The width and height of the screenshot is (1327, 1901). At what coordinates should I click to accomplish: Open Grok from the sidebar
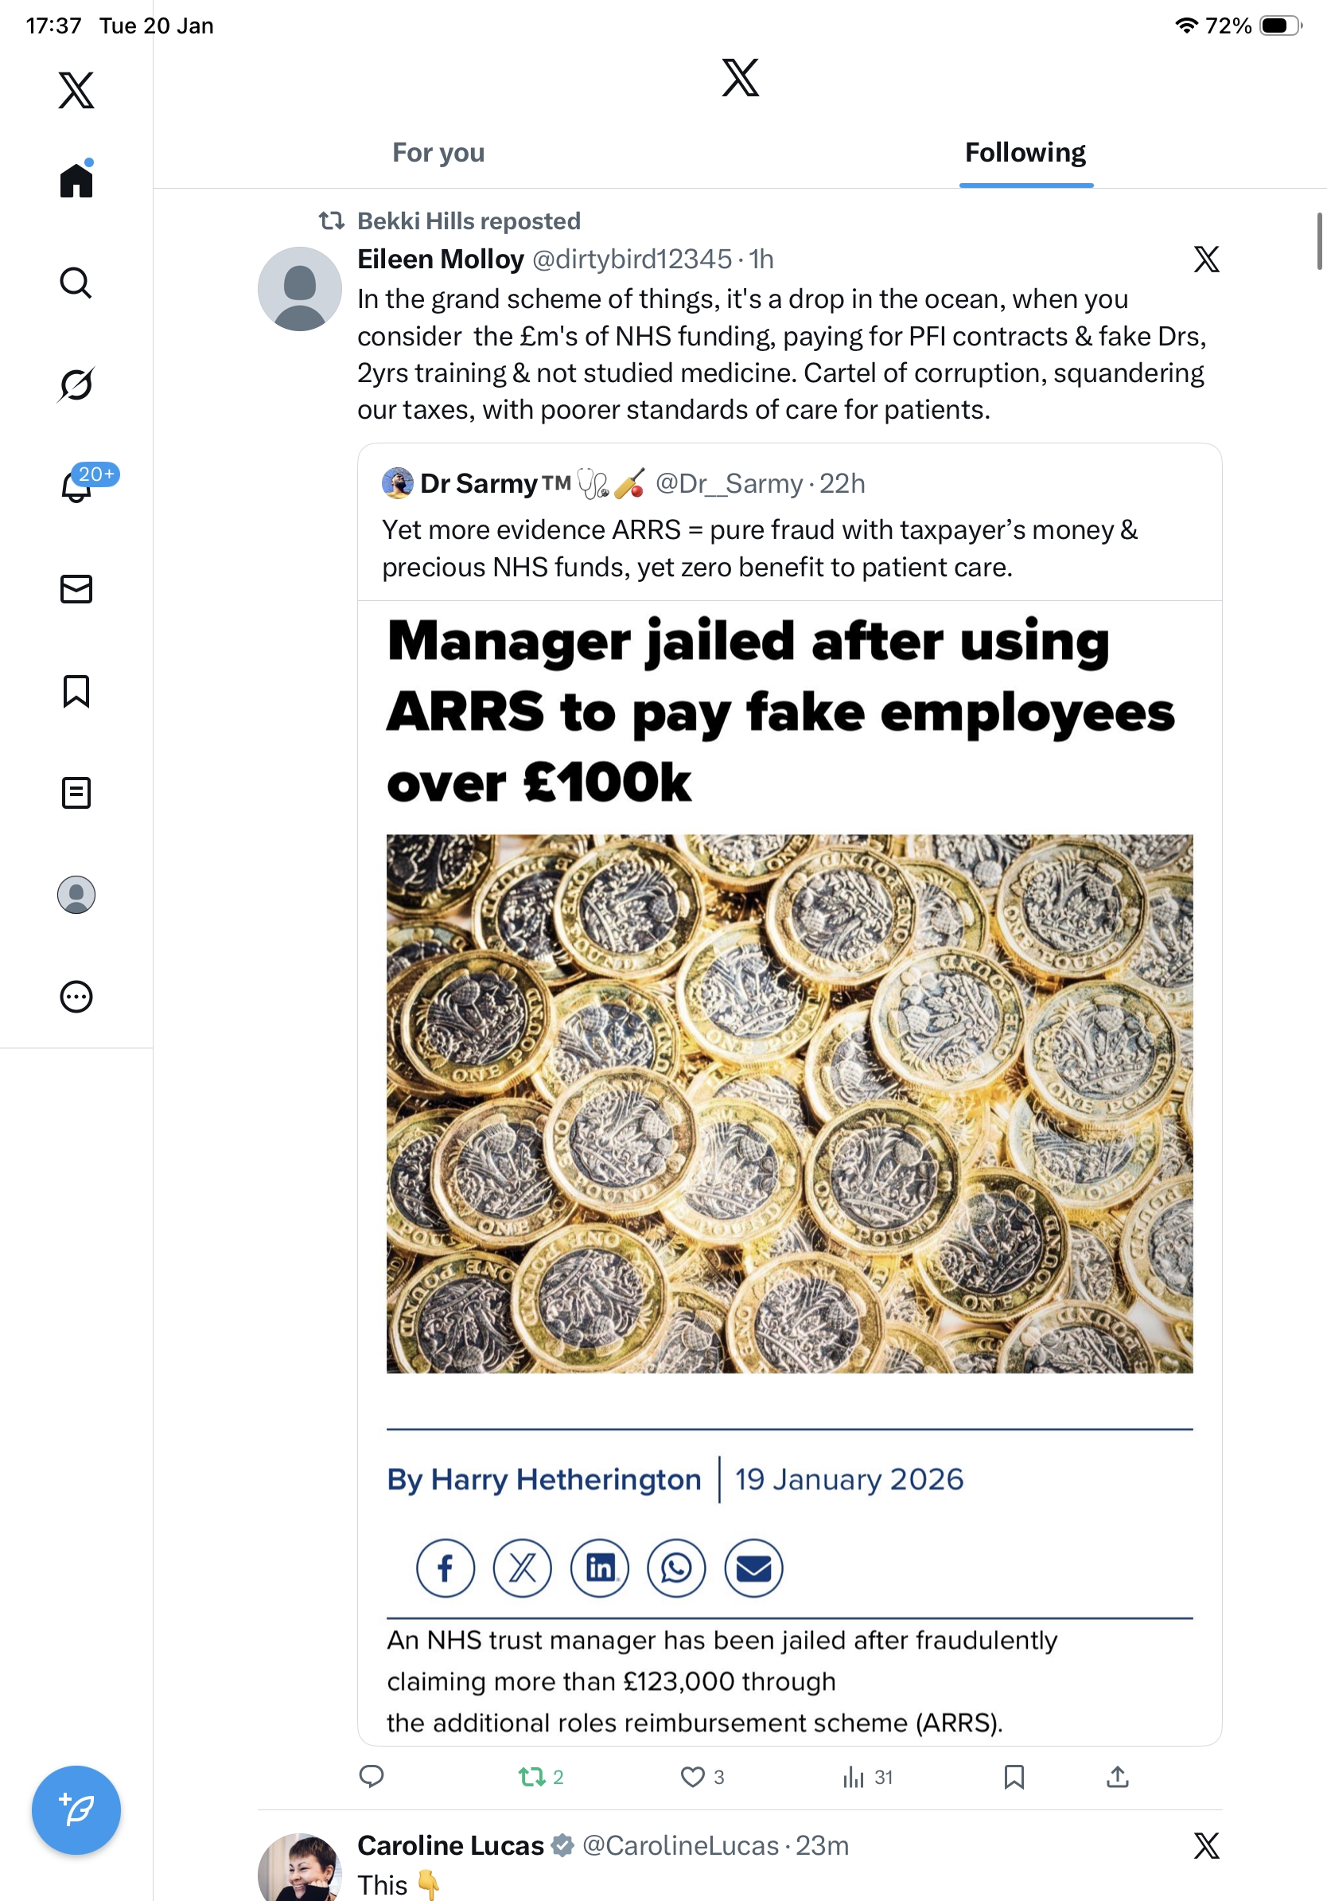tap(76, 384)
